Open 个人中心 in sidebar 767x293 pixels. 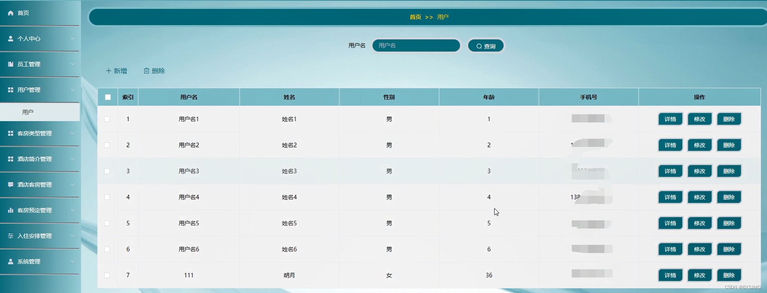[x=40, y=38]
